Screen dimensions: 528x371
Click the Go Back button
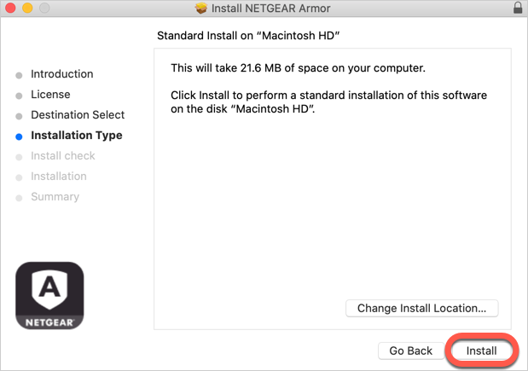[410, 351]
